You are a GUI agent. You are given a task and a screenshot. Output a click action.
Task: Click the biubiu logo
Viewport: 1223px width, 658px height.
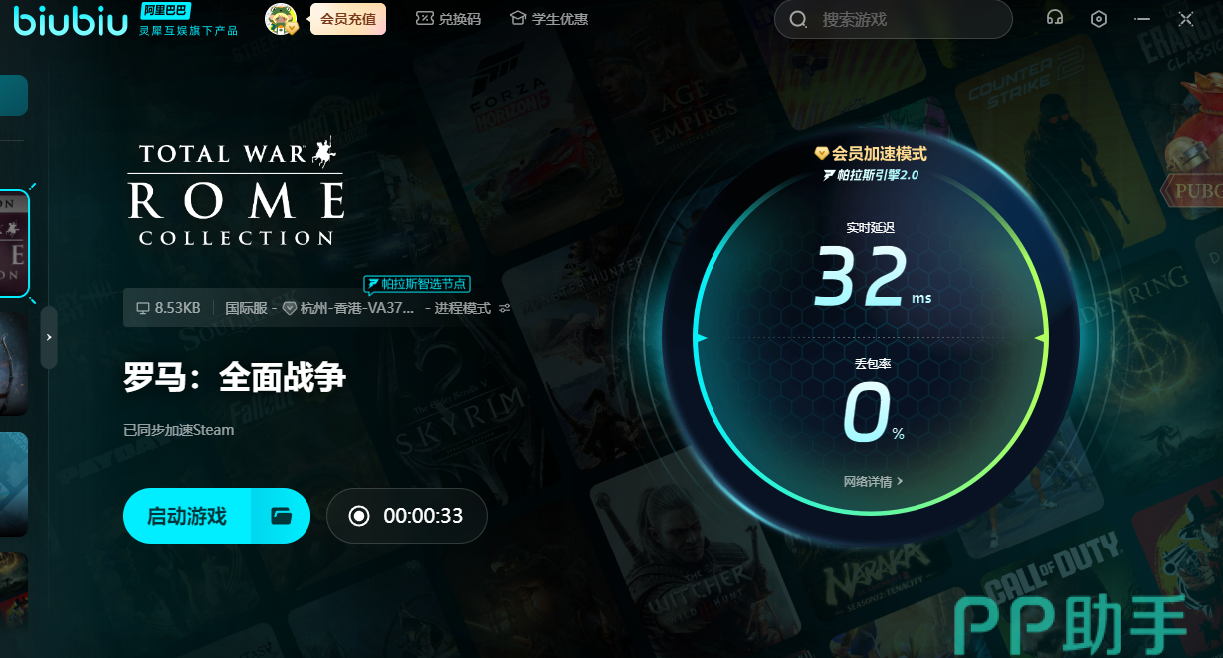71,20
